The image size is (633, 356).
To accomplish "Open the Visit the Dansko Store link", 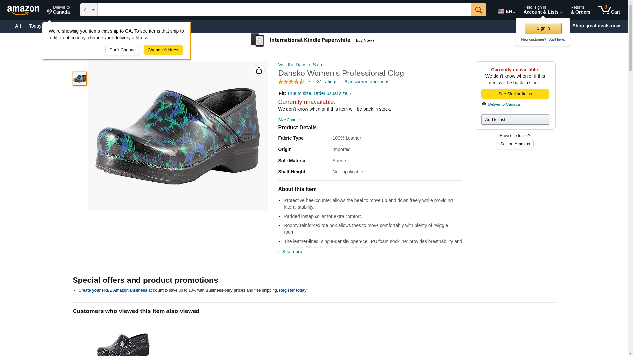I will [x=301, y=65].
